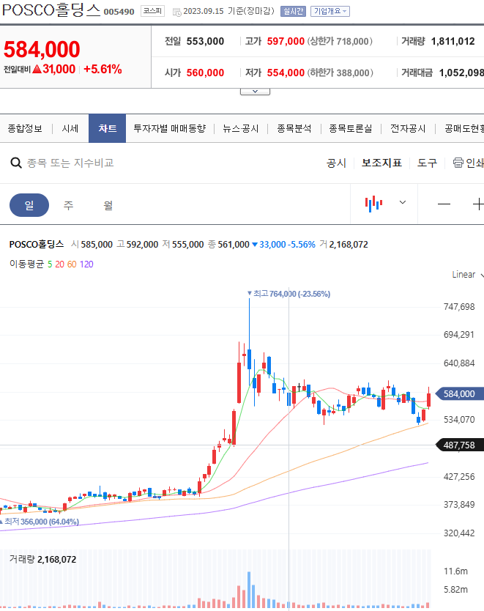Viewport: 484px width, 611px height.
Task: Open the 도구 tools option
Action: tap(427, 163)
